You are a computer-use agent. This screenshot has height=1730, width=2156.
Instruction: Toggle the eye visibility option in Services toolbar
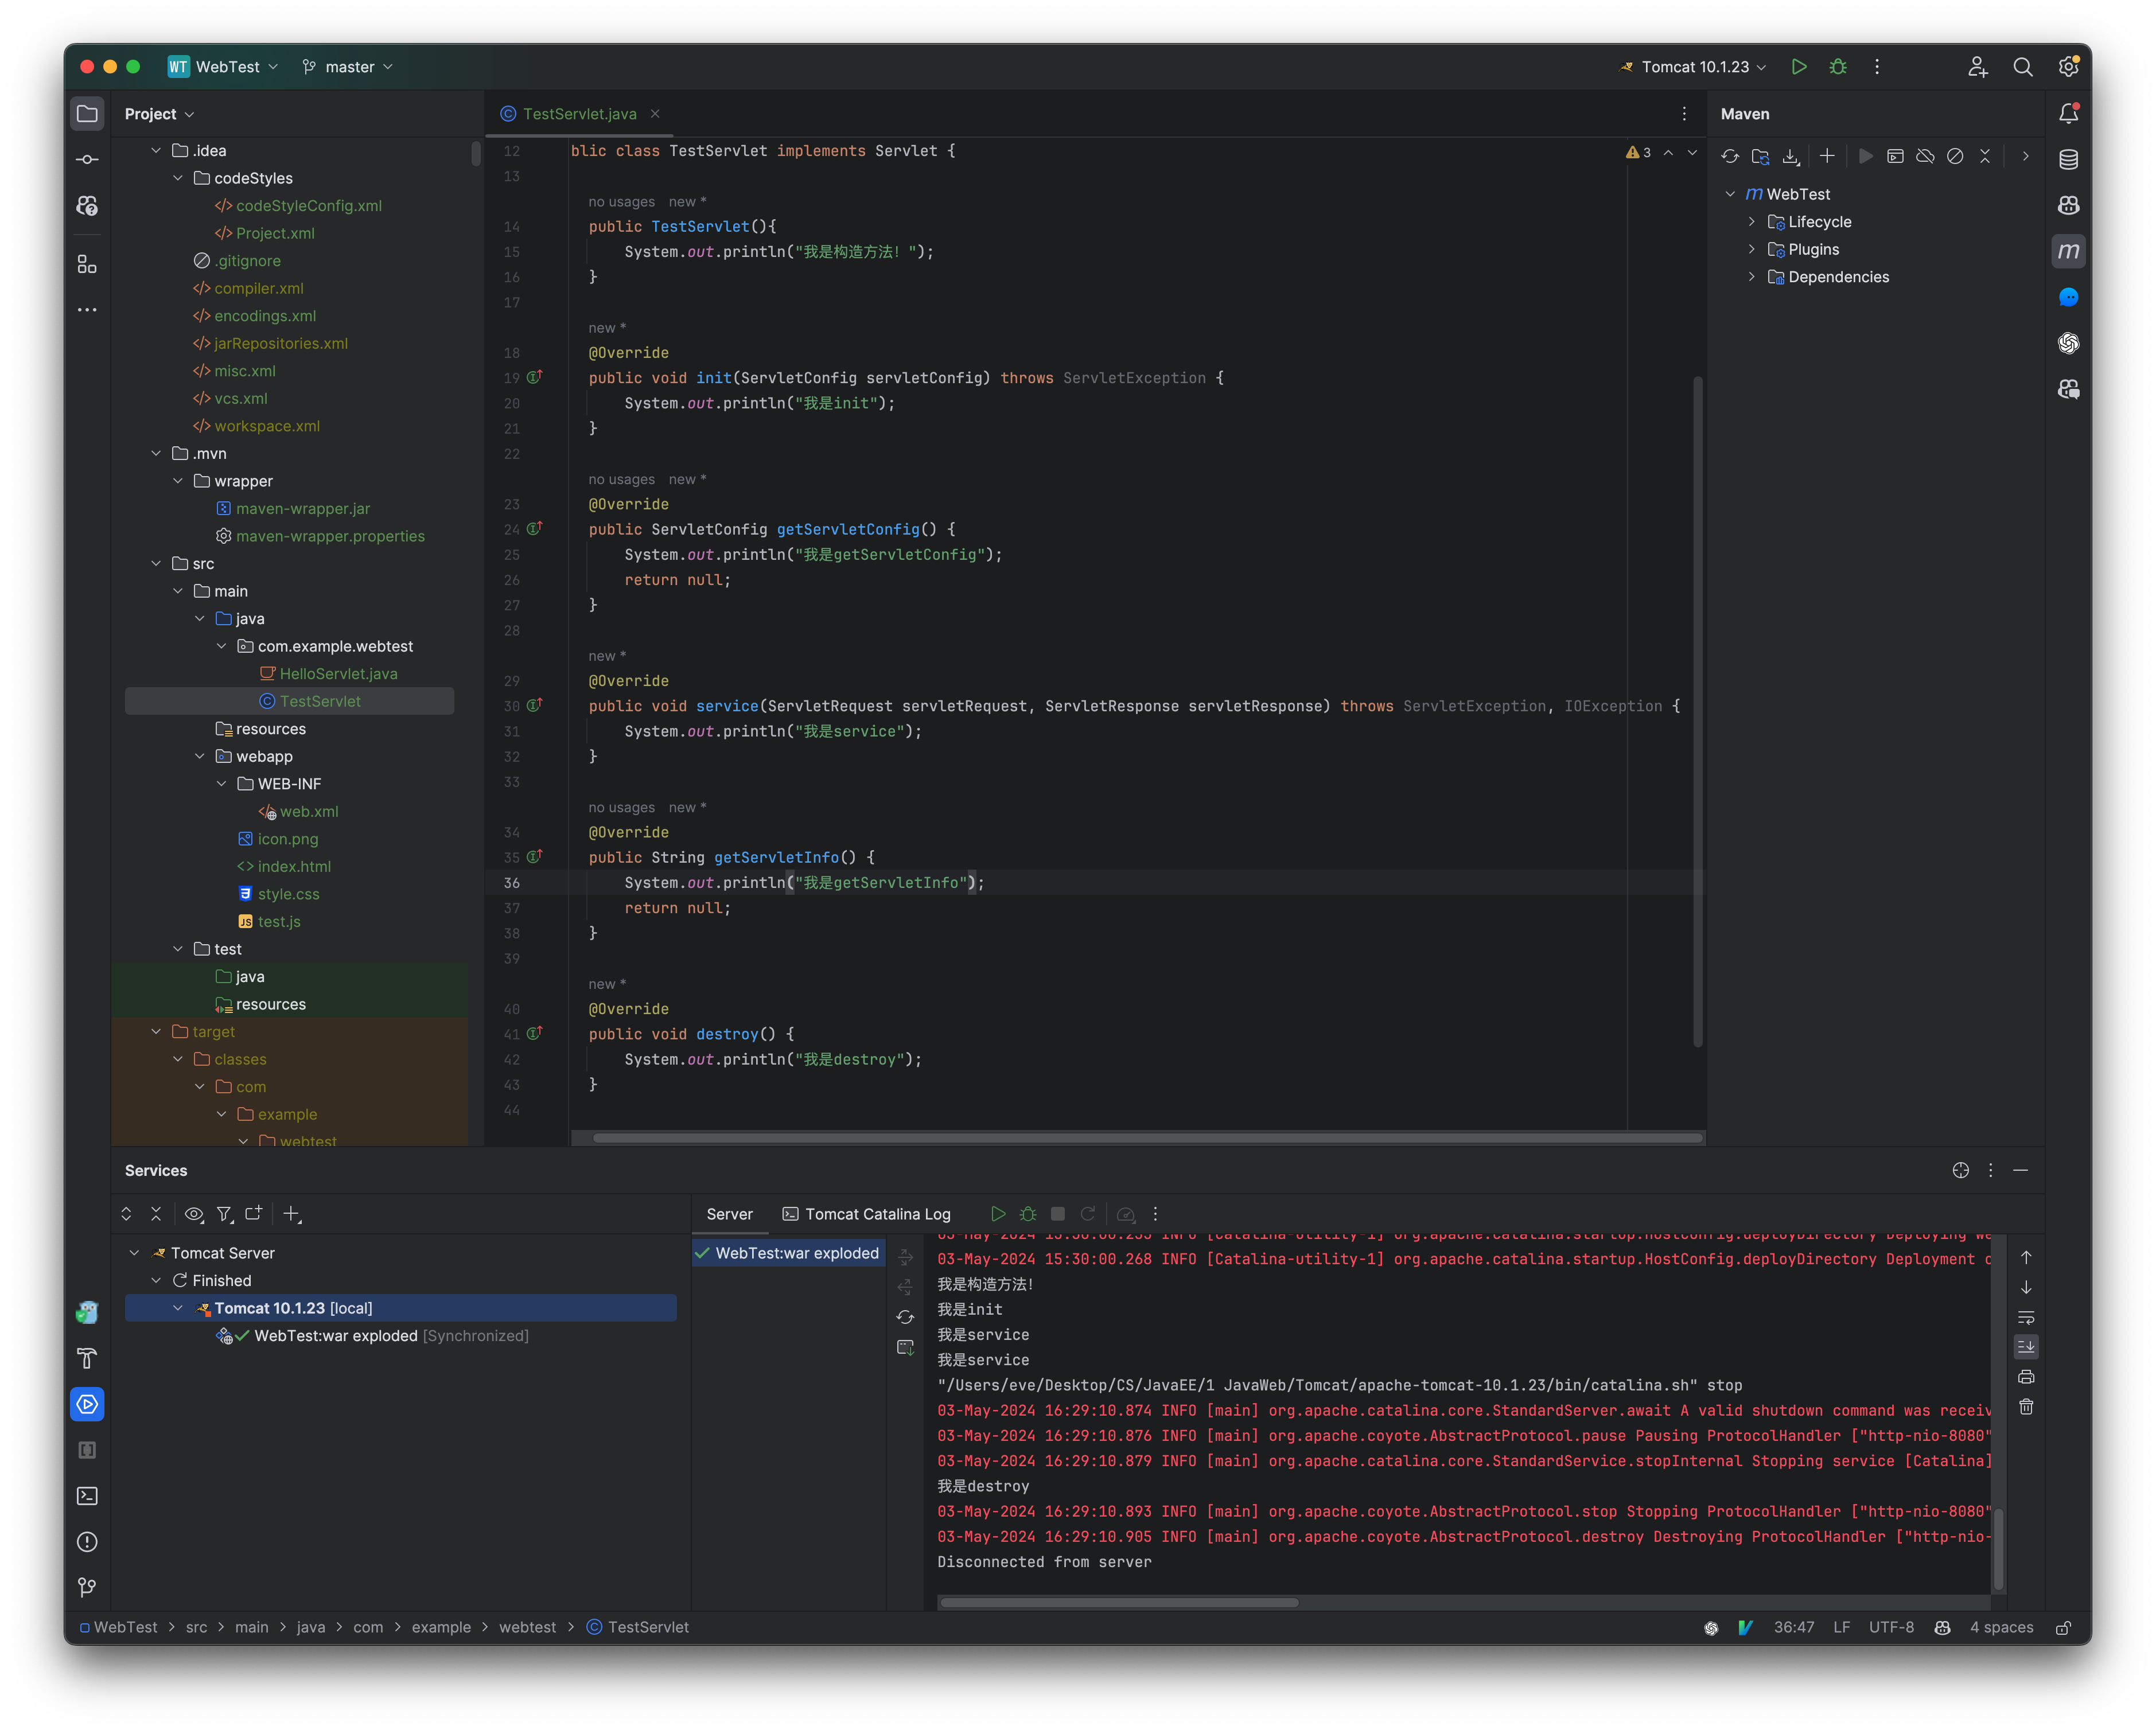pyautogui.click(x=194, y=1214)
